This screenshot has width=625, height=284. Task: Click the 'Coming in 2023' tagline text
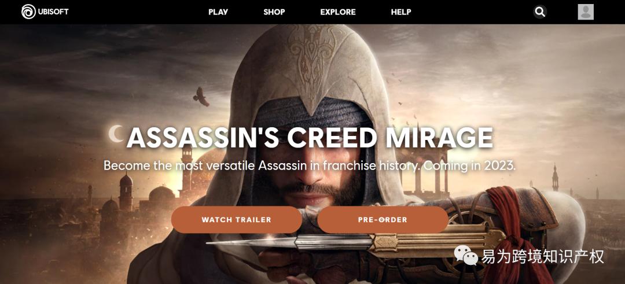coord(469,165)
